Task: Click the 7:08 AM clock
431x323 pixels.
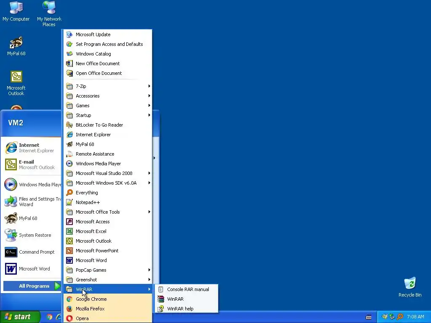Action: click(x=415, y=317)
